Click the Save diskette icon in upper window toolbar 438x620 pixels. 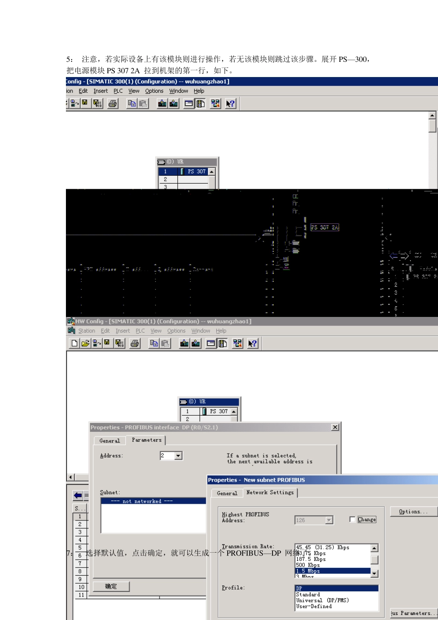click(x=85, y=103)
